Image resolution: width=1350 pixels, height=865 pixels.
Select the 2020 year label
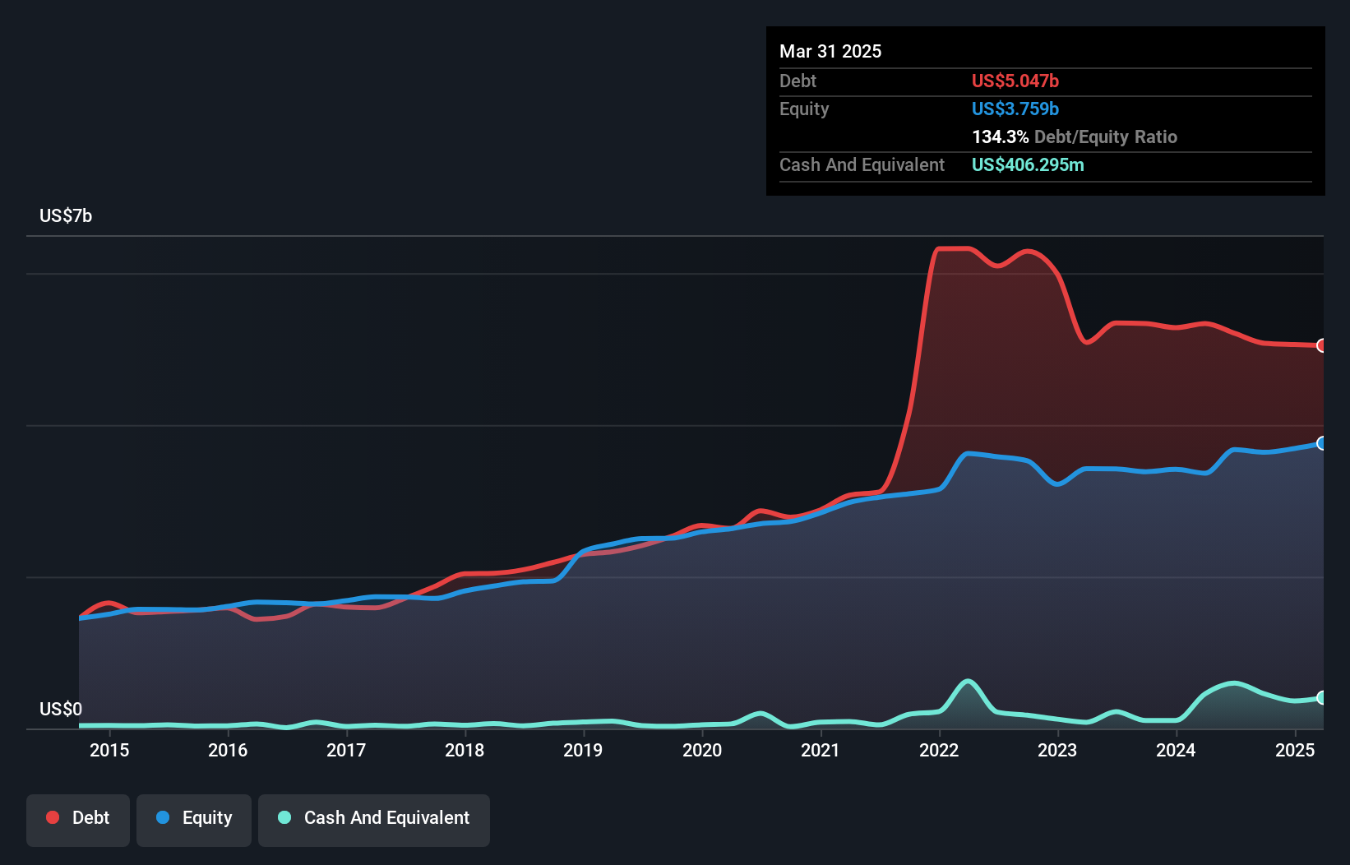point(702,750)
